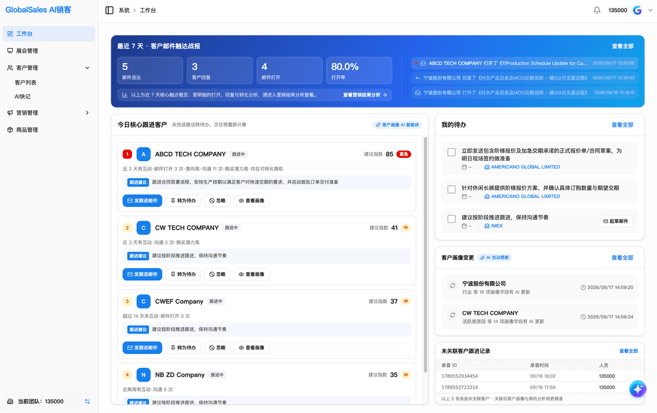Expand the 客户管理 menu chevron
The width and height of the screenshot is (657, 413).
87,68
